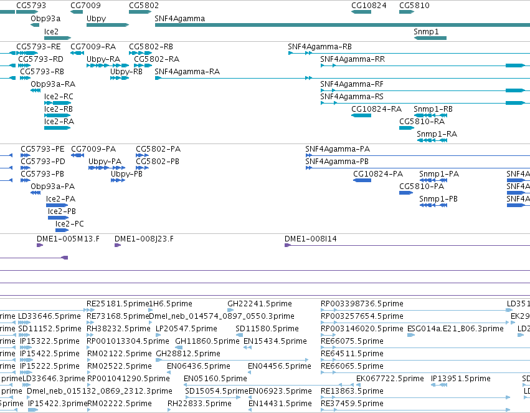Image resolution: width=530 pixels, height=413 pixels.
Task: Select protein Ice2-PC
Action: (69, 224)
